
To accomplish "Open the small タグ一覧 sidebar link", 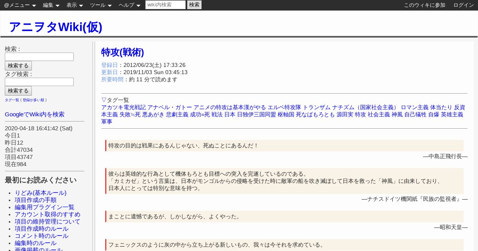I will [12, 100].
